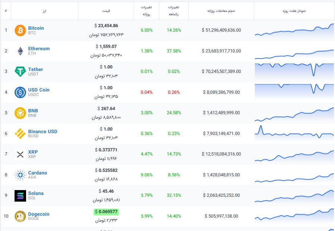View Ethereum seven-day sparkline chart
The height and width of the screenshot is (231, 335).
pos(294,54)
